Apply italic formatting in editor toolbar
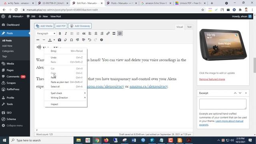 pyautogui.click(x=66, y=34)
